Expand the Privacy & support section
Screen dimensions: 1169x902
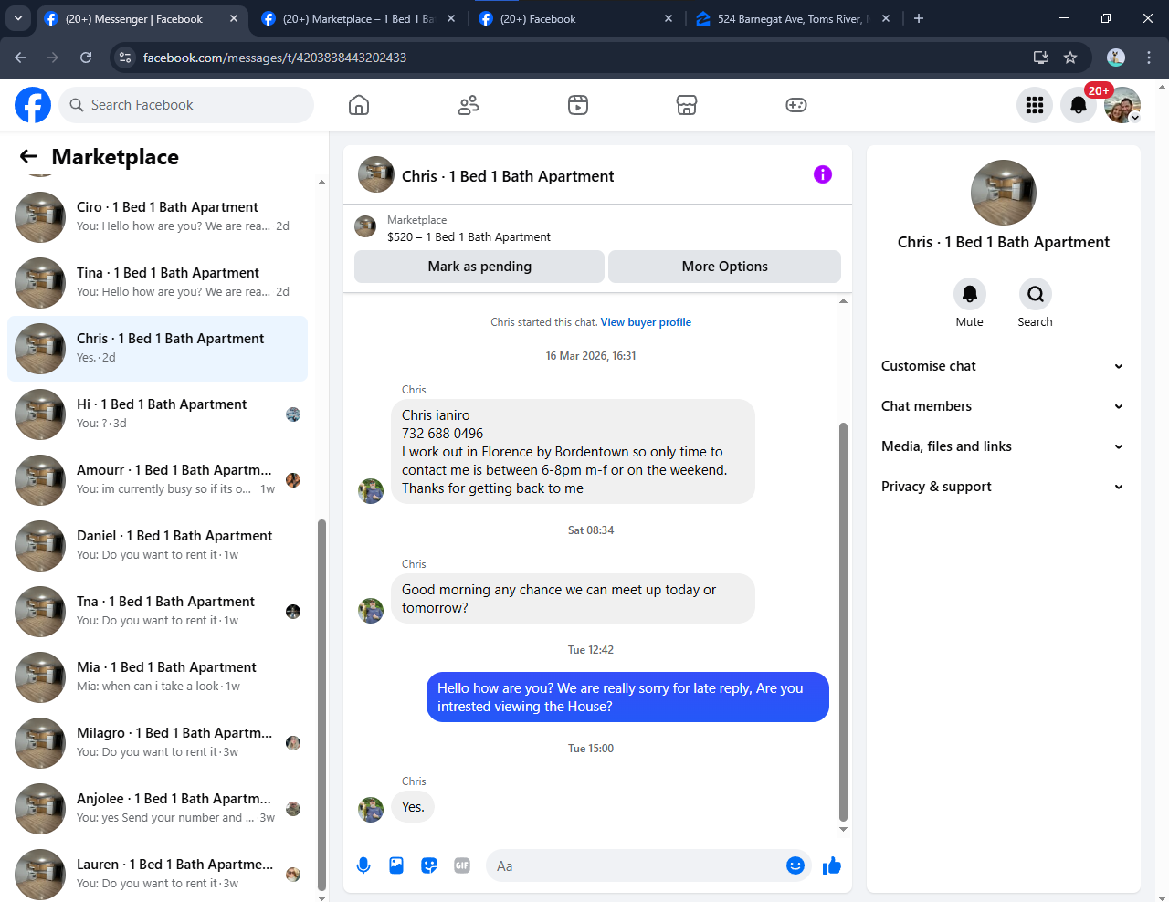(1003, 487)
